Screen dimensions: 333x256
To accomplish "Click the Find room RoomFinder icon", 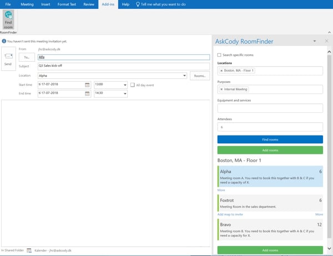I will coord(8,20).
